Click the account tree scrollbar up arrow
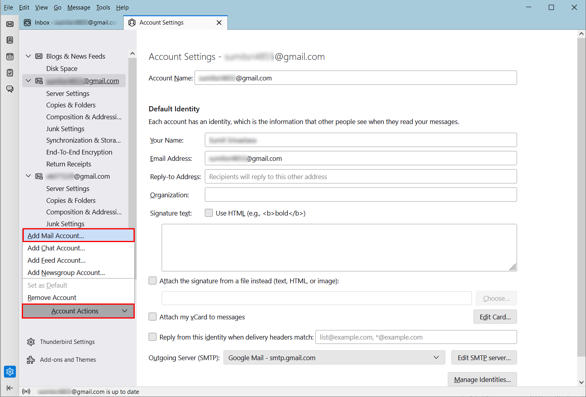 click(x=132, y=53)
